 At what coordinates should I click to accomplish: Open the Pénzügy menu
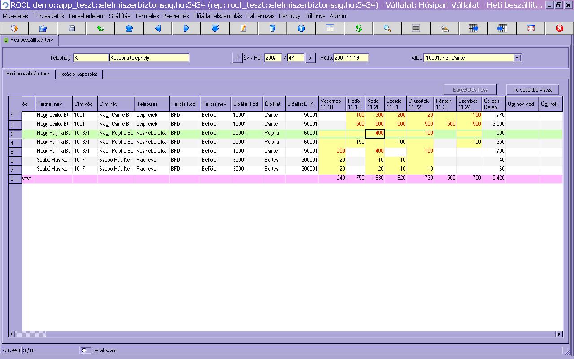(289, 16)
